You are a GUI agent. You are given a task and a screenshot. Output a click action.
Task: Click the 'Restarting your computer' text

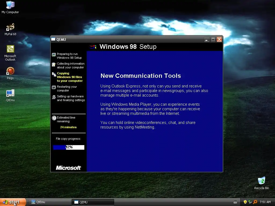(67, 89)
